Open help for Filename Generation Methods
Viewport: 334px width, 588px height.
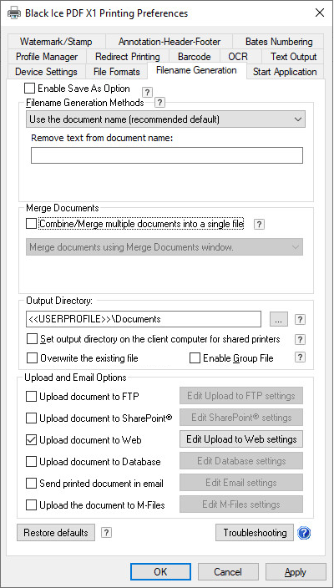160,102
